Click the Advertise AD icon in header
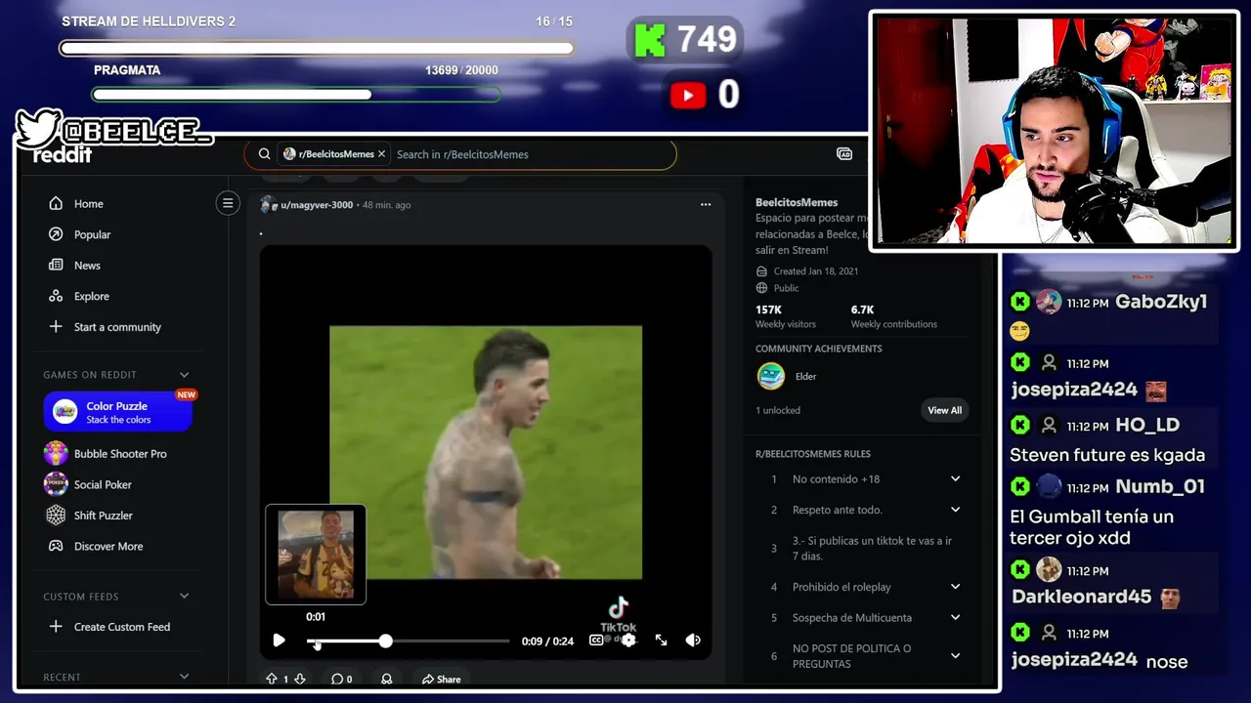Screen dimensions: 1251x703 (x=844, y=154)
